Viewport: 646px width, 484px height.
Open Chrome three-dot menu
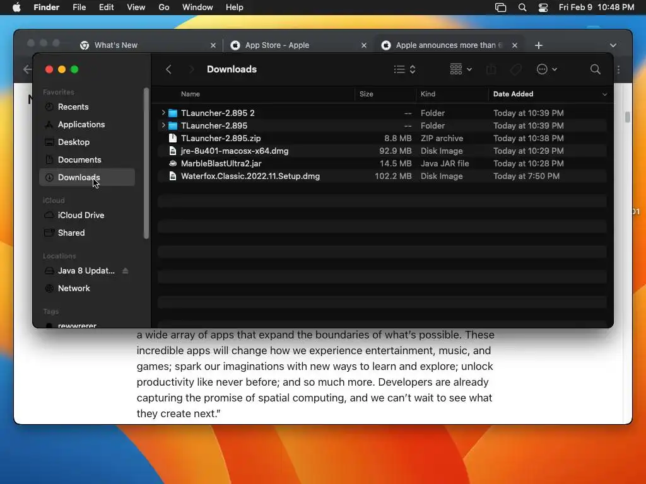pos(618,69)
